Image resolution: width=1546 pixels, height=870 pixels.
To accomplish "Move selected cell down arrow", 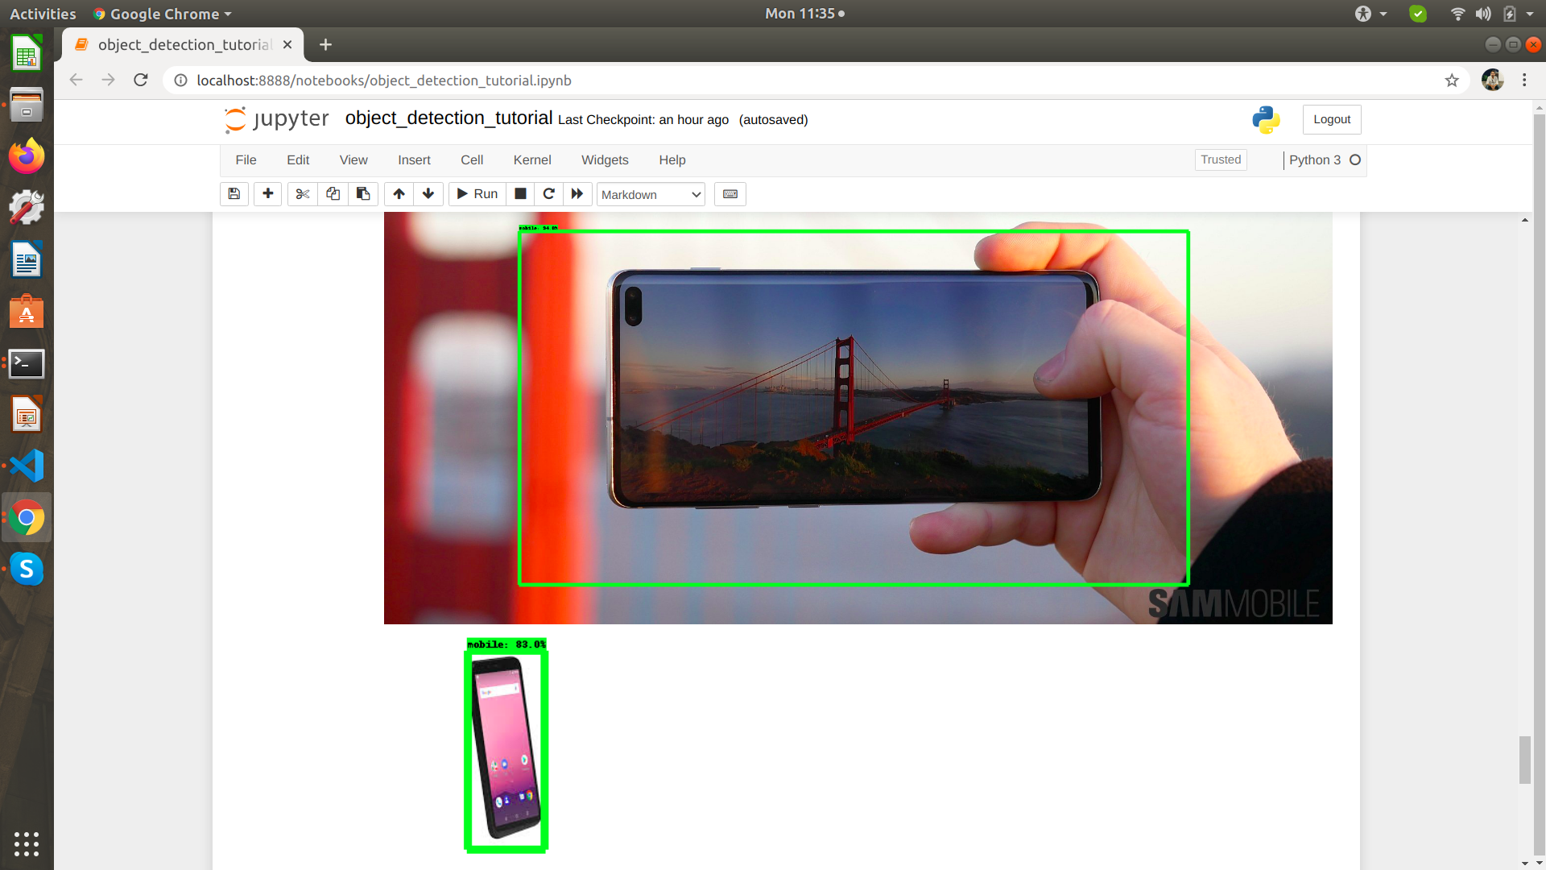I will point(428,194).
